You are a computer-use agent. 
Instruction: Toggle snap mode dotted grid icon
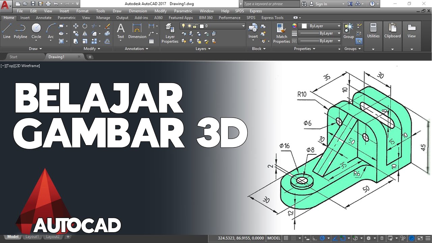[293, 238]
